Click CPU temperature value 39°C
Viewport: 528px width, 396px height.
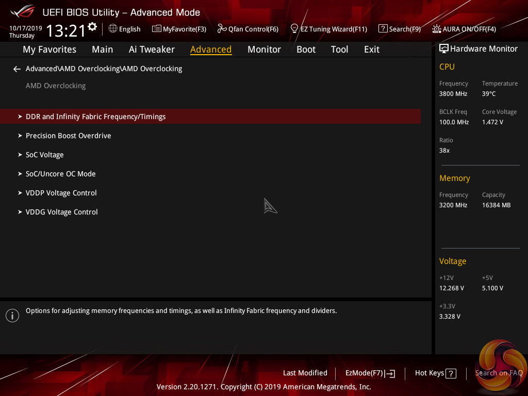pos(489,94)
